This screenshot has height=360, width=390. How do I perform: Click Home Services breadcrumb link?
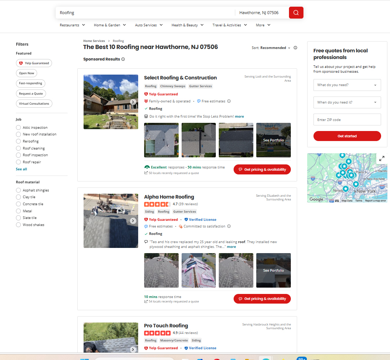94,41
